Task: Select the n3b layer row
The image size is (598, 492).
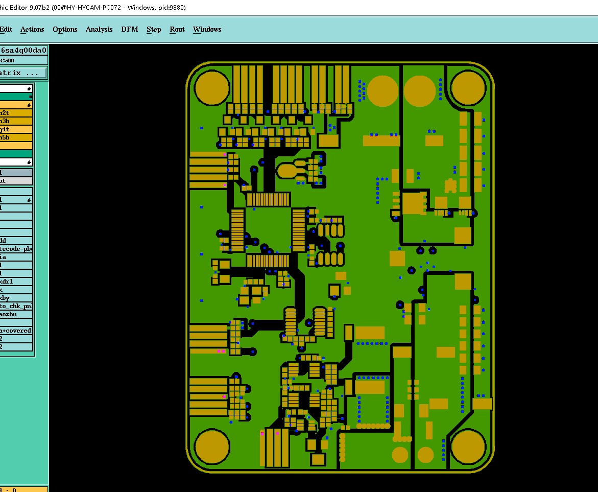Action: pos(16,121)
